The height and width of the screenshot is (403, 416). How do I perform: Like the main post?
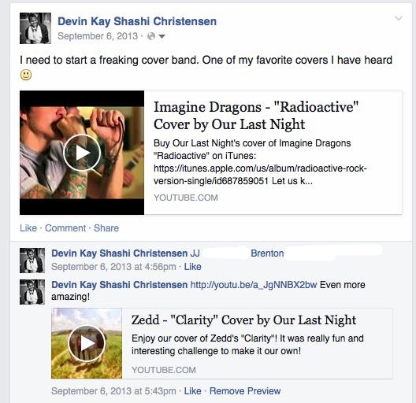click(x=28, y=228)
